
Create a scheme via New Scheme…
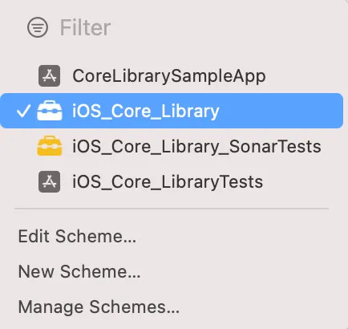point(79,271)
